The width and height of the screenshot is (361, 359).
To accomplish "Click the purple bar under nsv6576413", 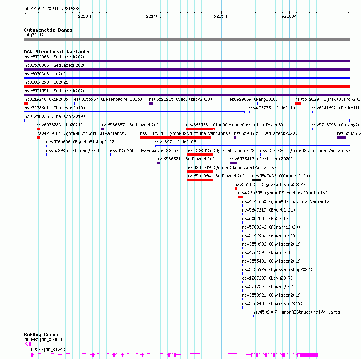I will pyautogui.click(x=234, y=163).
